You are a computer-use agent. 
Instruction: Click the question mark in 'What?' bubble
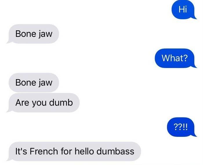tap(185, 58)
